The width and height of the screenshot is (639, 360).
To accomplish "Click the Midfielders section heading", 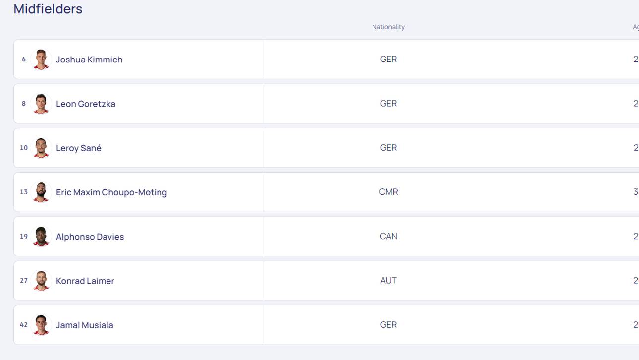I will pyautogui.click(x=48, y=9).
